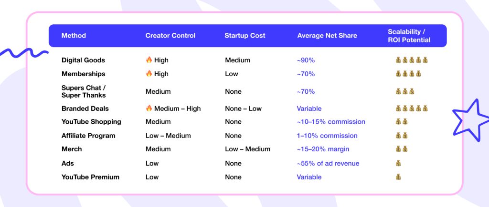Click the fire icon in the Memberships row

click(x=149, y=74)
